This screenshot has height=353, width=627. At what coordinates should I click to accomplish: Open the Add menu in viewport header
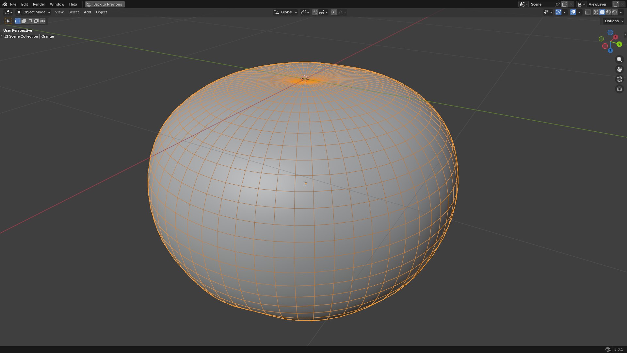coord(87,12)
